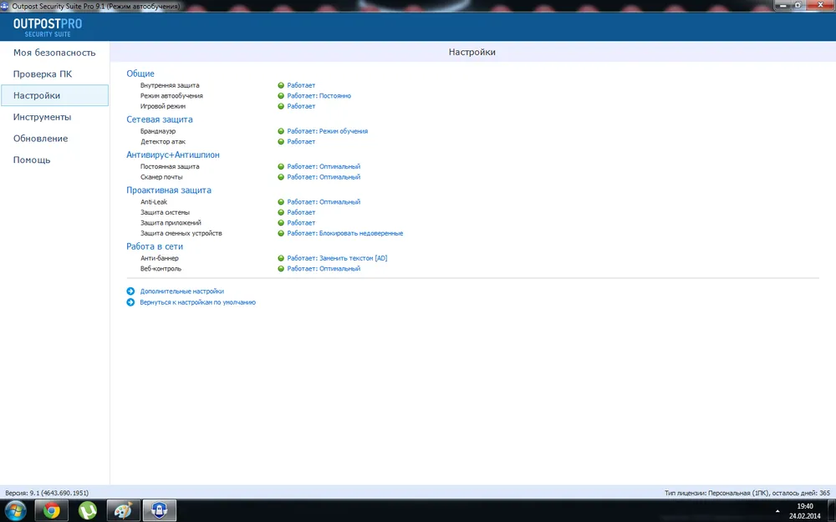The height and width of the screenshot is (522, 836).
Task: Open Дополнительные настройки link
Action: click(x=181, y=291)
